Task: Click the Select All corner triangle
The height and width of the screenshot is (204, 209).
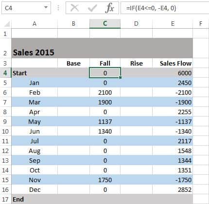Action: (7, 24)
